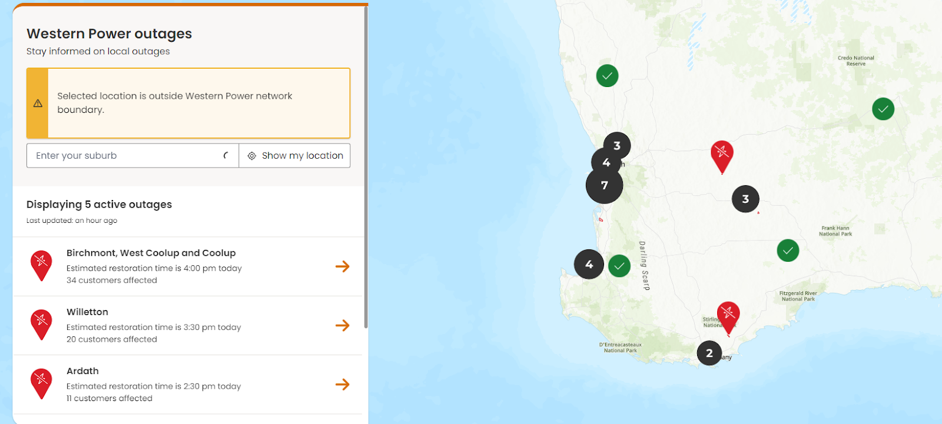Click northernmost green restored marker near the coast
942x424 pixels.
coord(607,75)
